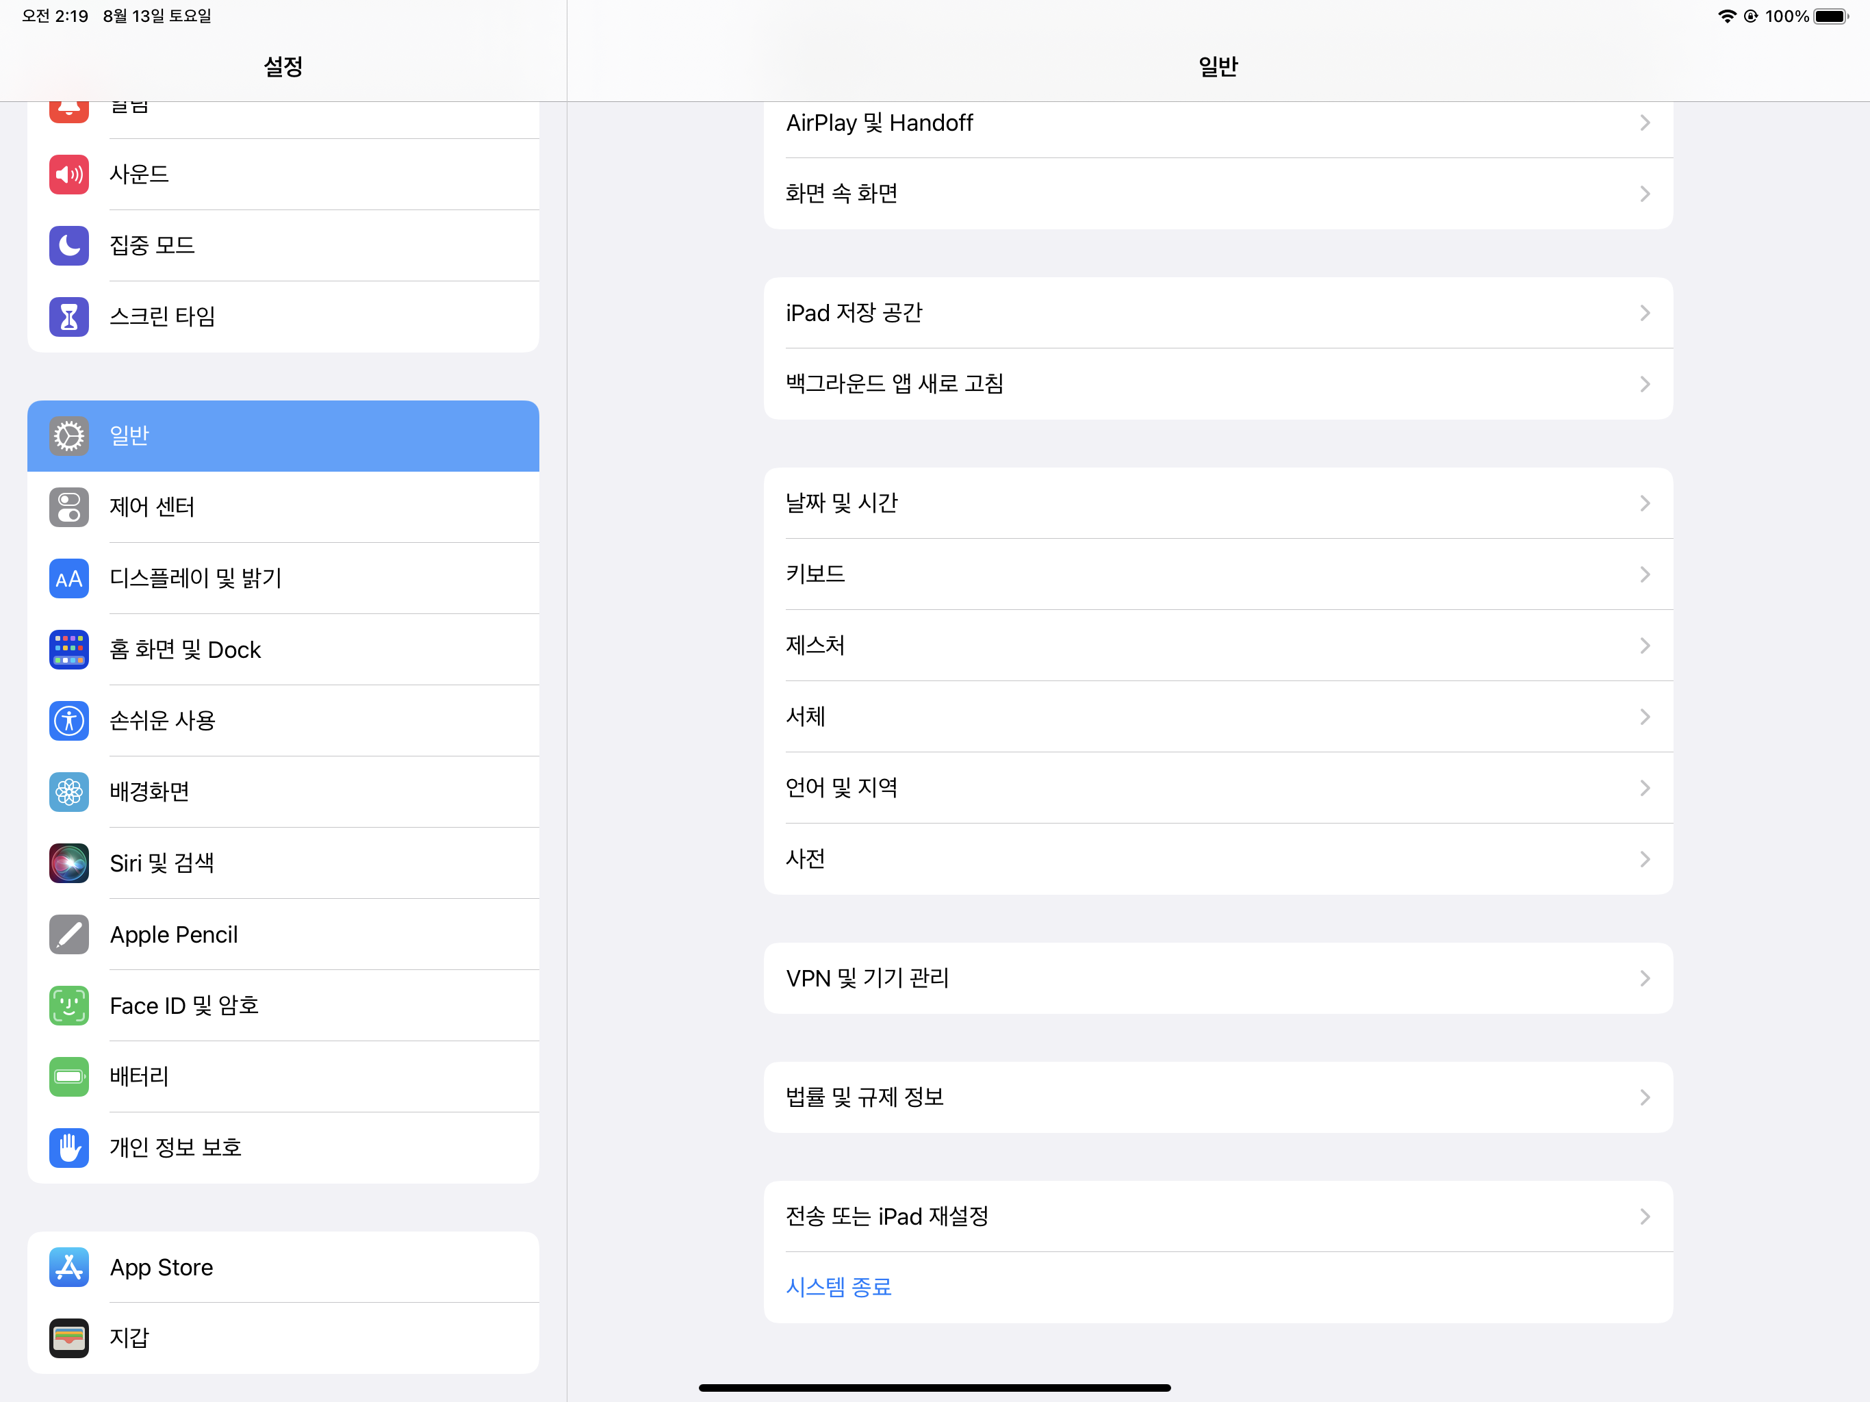This screenshot has width=1870, height=1402.
Task: Tap the 시스템 종료 link
Action: pos(838,1287)
